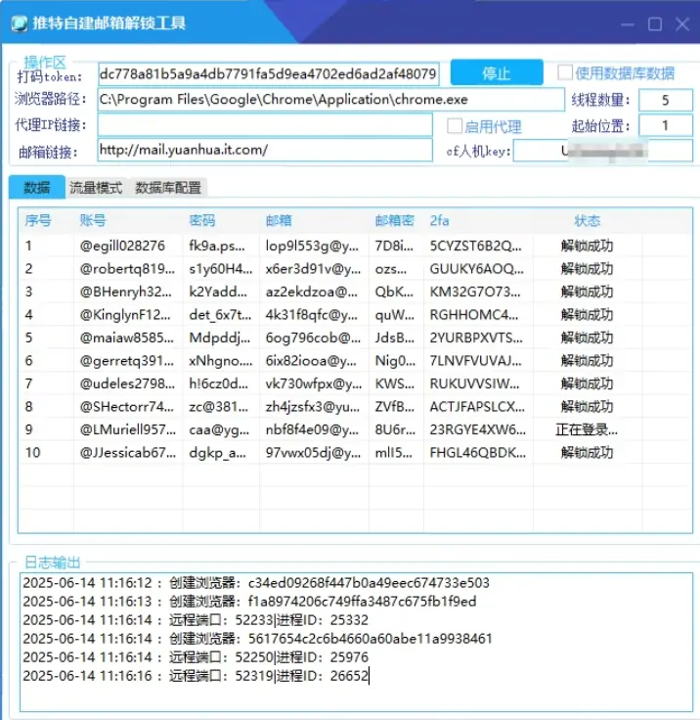
Task: Click log line with port 52233
Action: tap(196, 620)
